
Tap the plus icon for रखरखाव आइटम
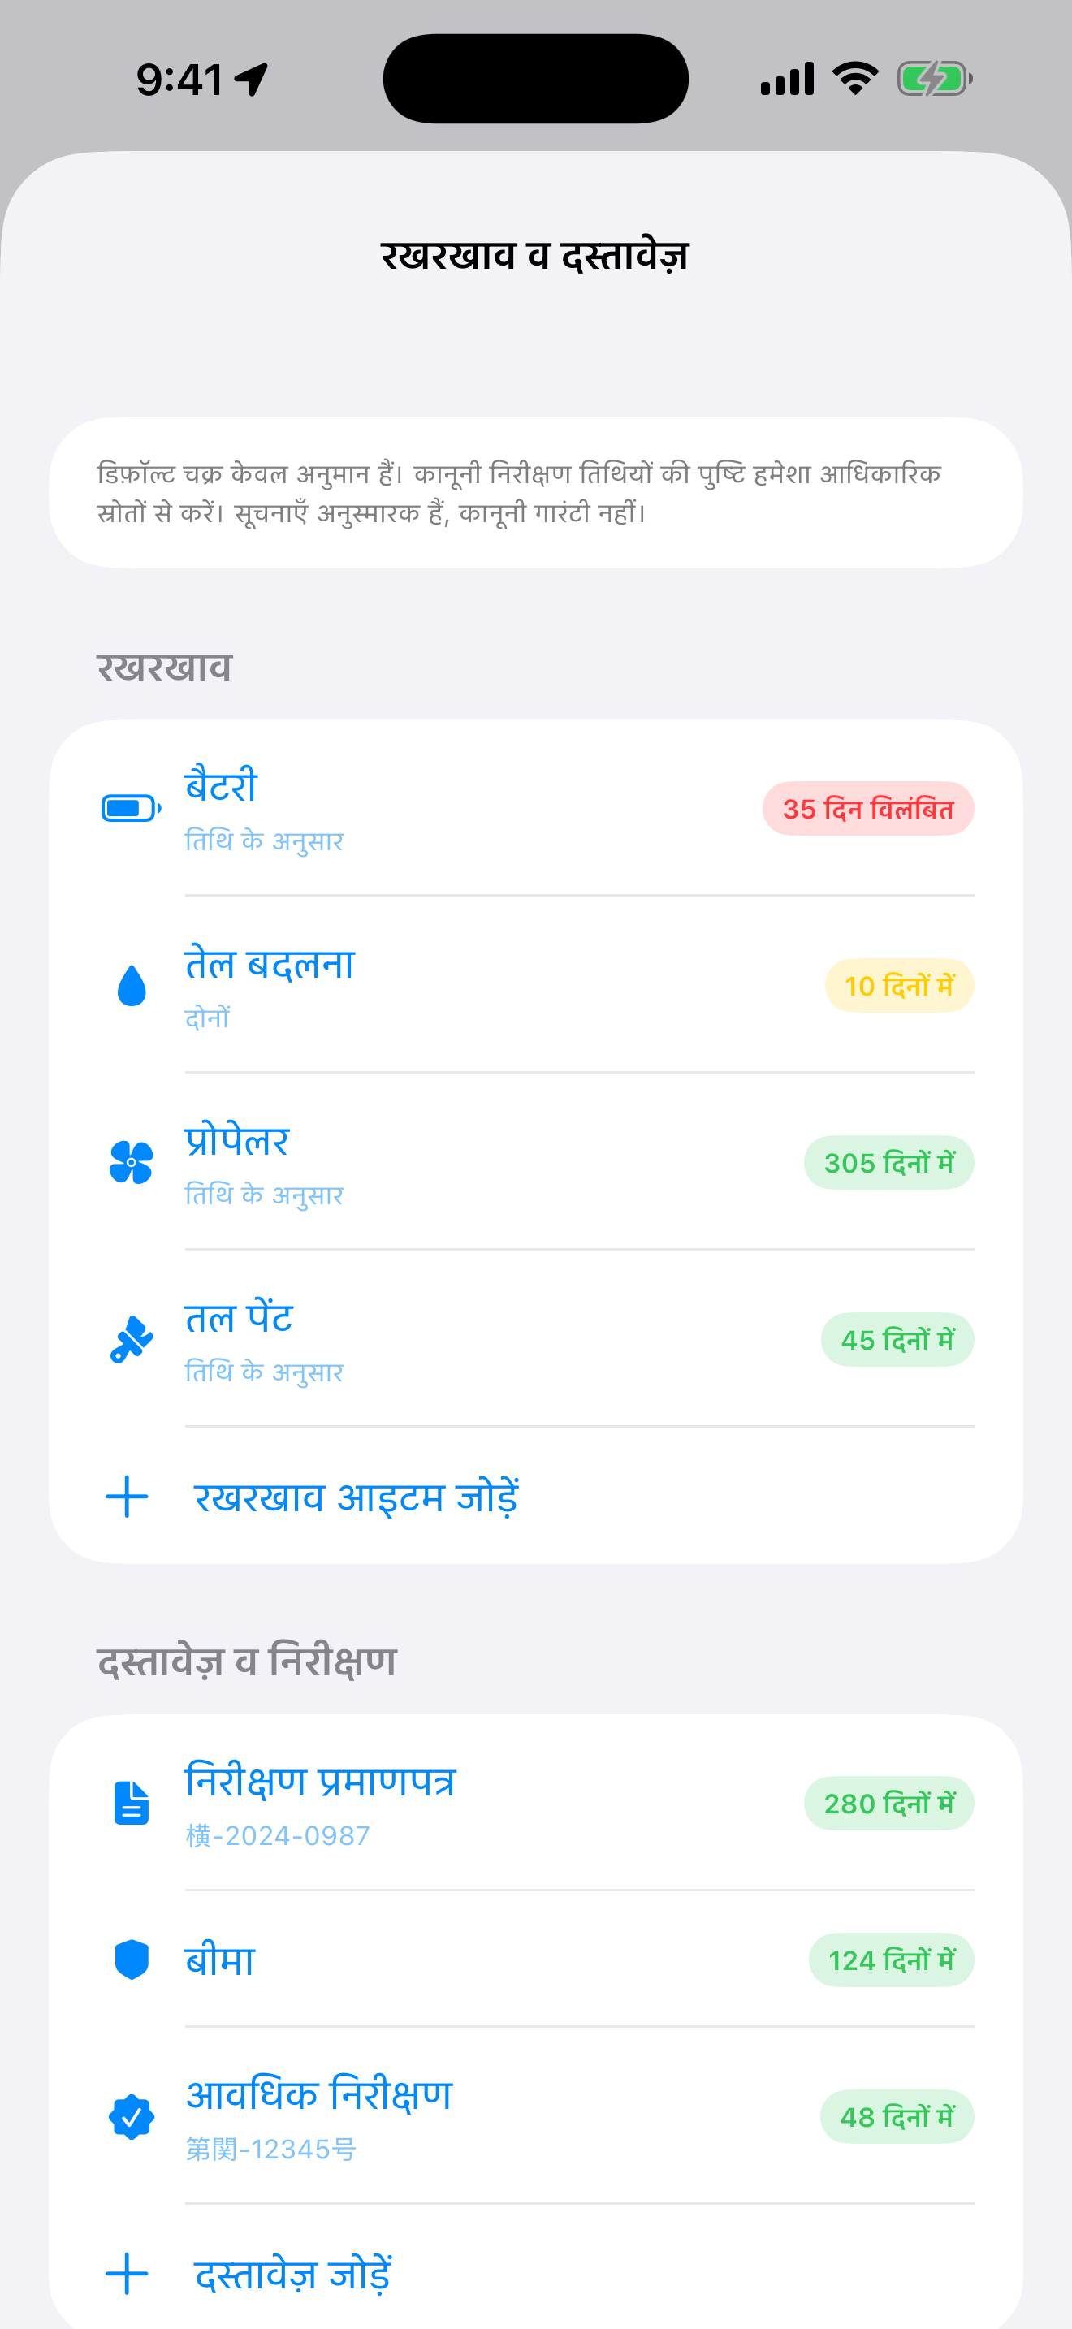point(127,1497)
